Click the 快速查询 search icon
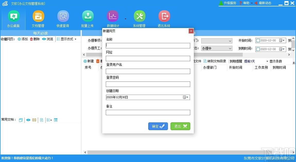Screen dimensions: 296x162 coord(63,16)
